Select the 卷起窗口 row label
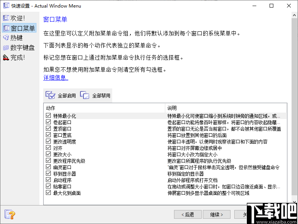This screenshot has height=224, width=298. (62, 122)
